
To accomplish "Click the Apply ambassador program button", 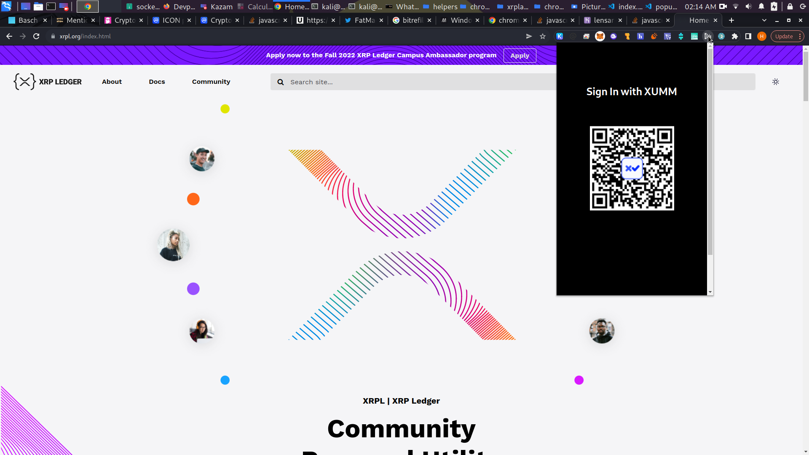I will point(520,56).
